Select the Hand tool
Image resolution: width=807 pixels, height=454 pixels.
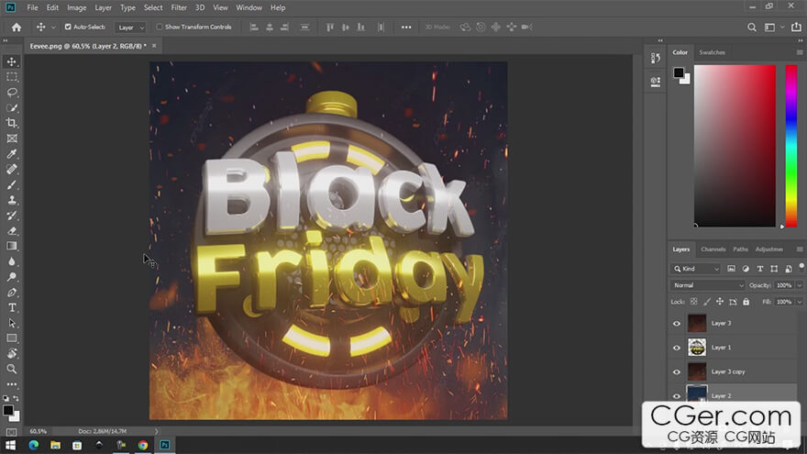pos(12,354)
